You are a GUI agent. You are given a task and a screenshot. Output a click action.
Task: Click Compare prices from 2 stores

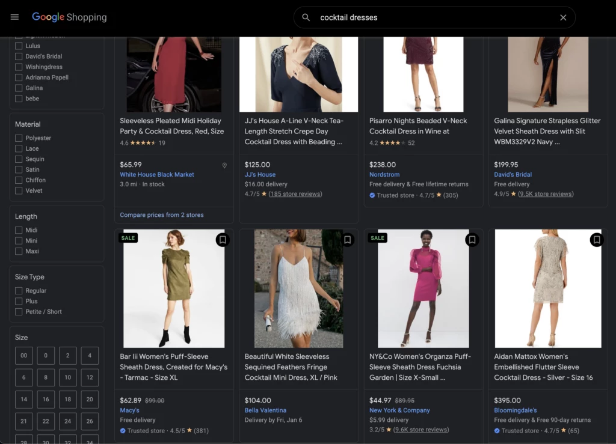coord(161,215)
